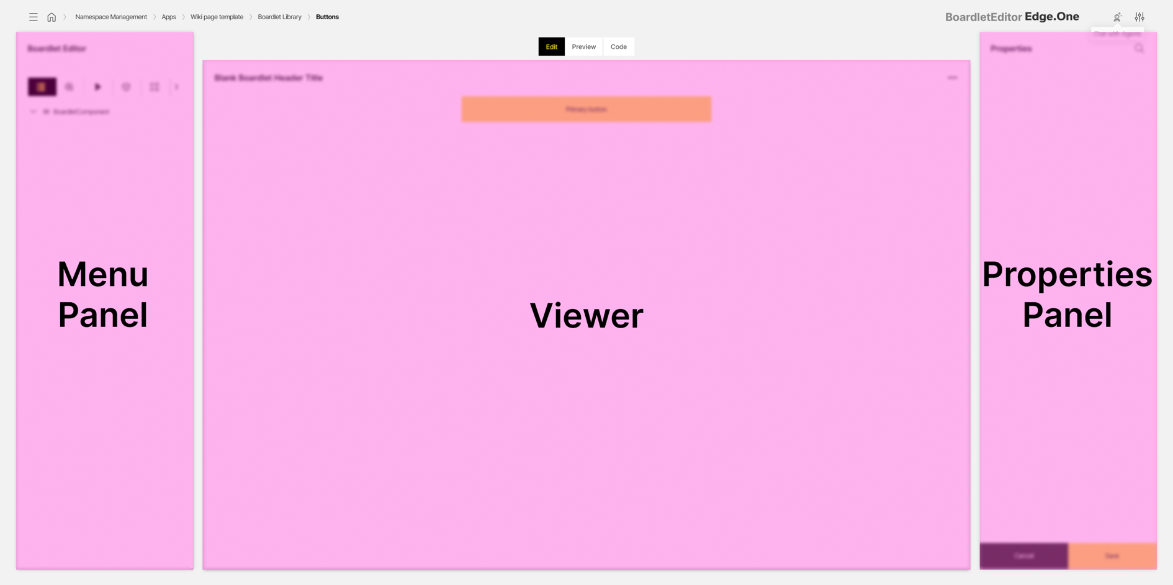1173x585 pixels.
Task: Click Cancel in the Properties panel
Action: click(x=1024, y=556)
